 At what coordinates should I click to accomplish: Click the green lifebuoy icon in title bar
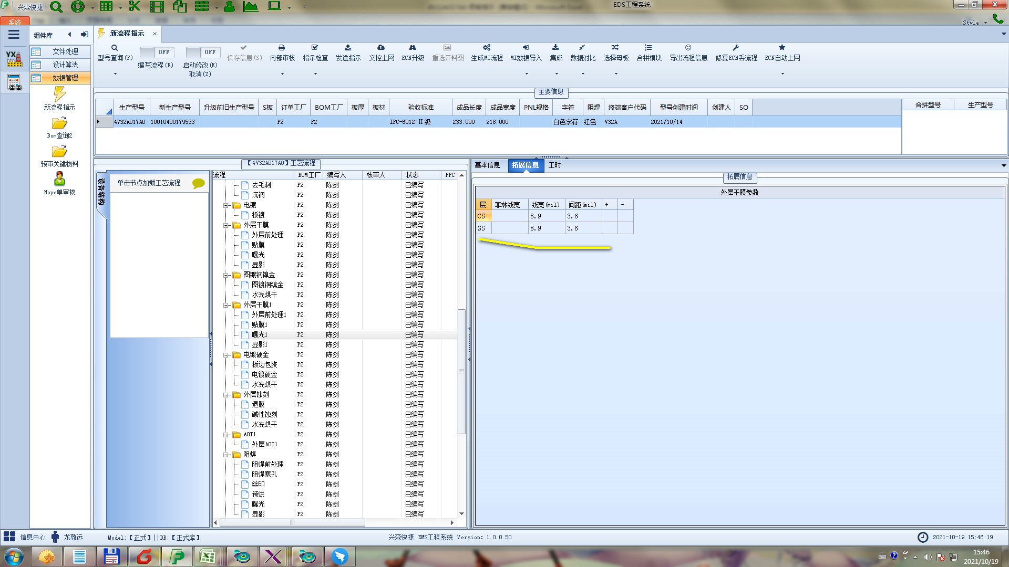point(78,6)
